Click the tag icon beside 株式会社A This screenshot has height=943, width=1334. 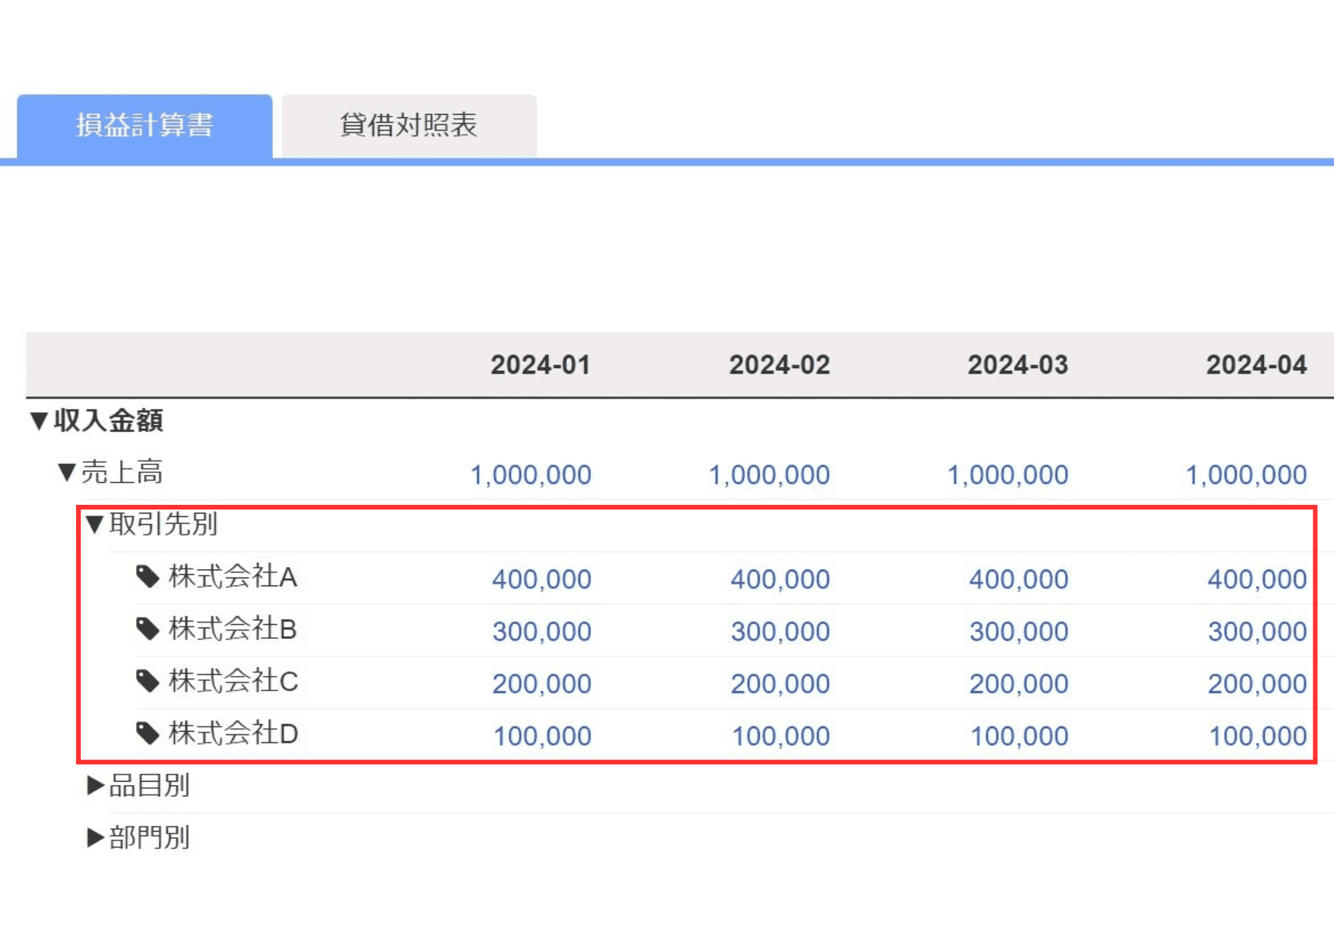(147, 576)
